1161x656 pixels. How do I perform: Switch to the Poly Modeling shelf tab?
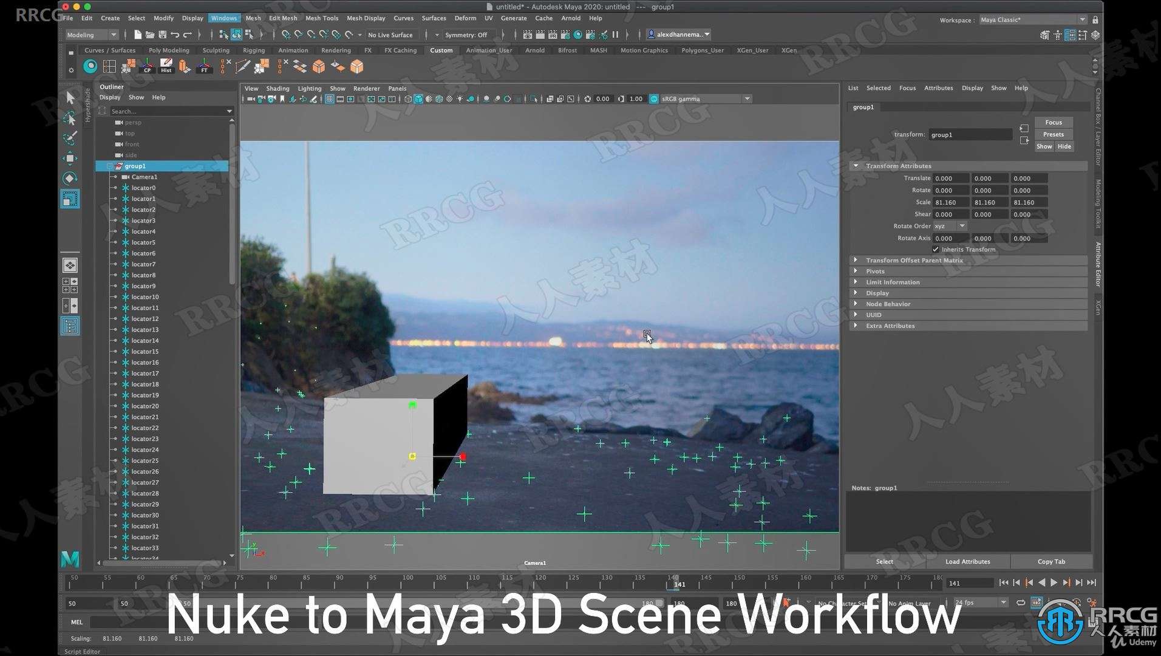coord(169,50)
